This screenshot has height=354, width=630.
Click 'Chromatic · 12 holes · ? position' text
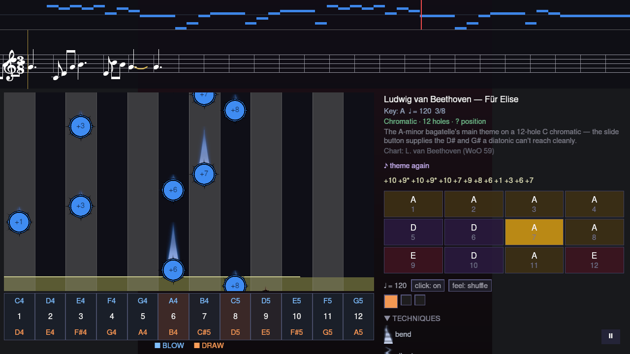(435, 121)
